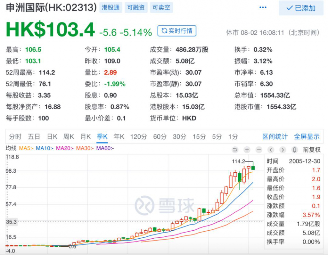328x255 pixels.
Task: Click the 昨收 value 109.0
Action: click(112, 61)
